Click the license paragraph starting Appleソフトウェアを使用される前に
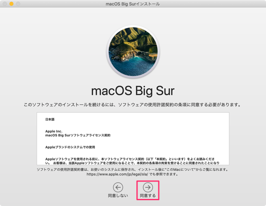Image resolution: width=266 pixels, height=206 pixels. click(x=132, y=161)
